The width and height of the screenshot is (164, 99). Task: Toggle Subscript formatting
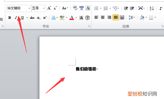39,18
